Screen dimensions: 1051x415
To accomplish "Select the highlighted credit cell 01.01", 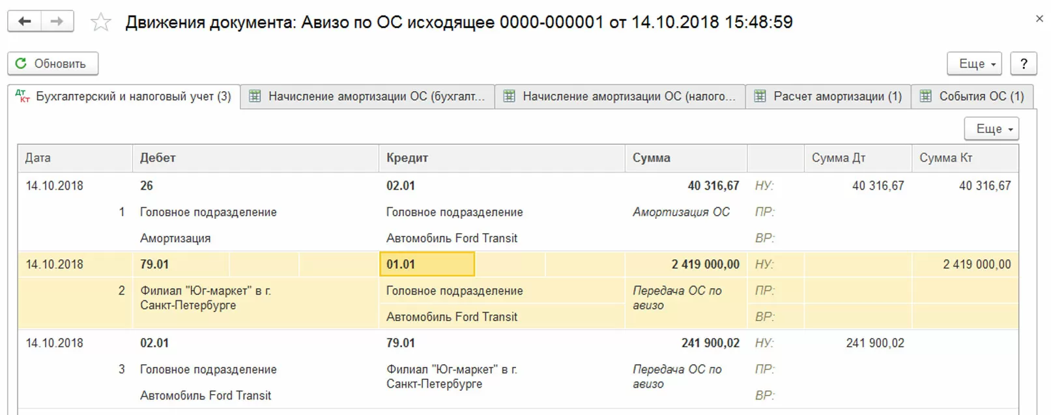I will [x=427, y=265].
